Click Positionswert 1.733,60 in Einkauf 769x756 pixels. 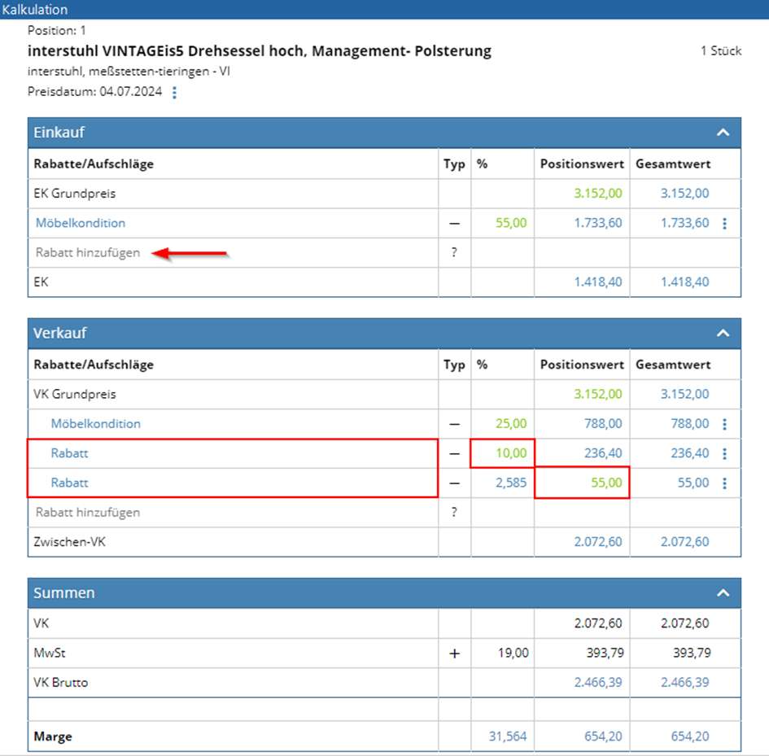[x=598, y=223]
